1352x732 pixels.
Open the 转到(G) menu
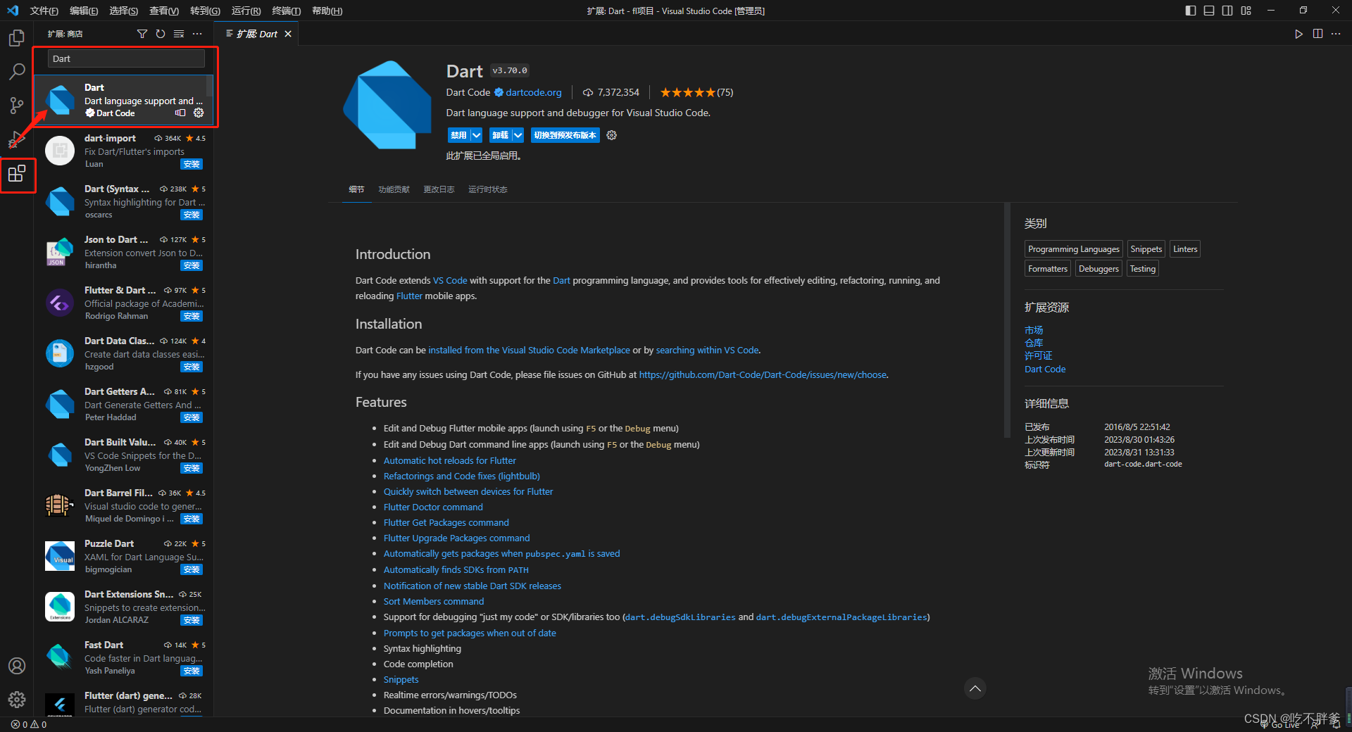[205, 11]
